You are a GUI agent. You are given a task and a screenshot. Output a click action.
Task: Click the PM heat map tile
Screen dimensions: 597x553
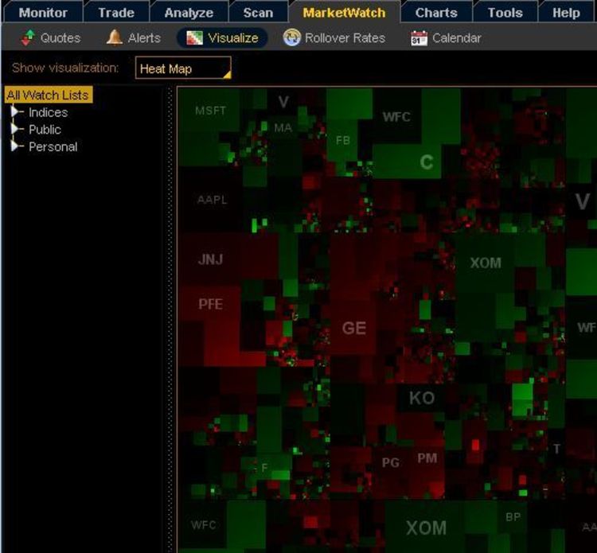click(x=427, y=458)
